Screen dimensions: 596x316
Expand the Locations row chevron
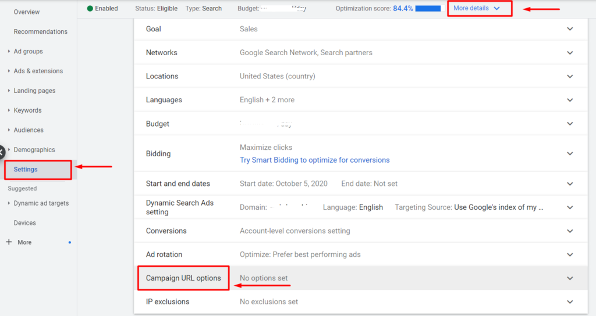pyautogui.click(x=570, y=76)
